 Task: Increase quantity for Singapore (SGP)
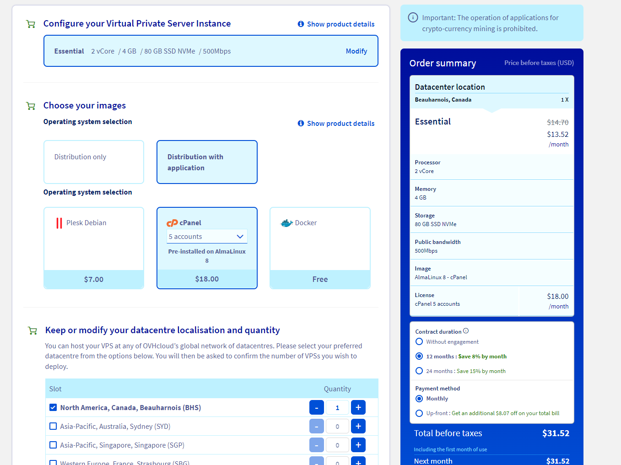coord(358,445)
